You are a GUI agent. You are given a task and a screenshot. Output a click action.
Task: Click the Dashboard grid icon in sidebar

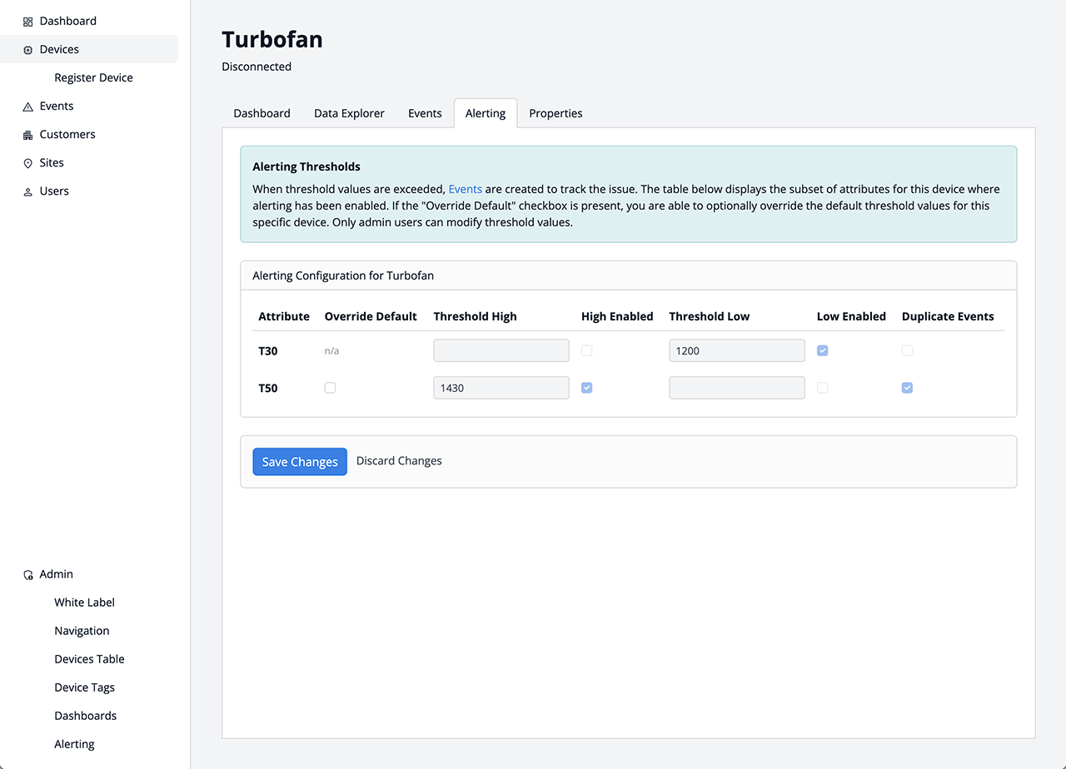pos(28,22)
